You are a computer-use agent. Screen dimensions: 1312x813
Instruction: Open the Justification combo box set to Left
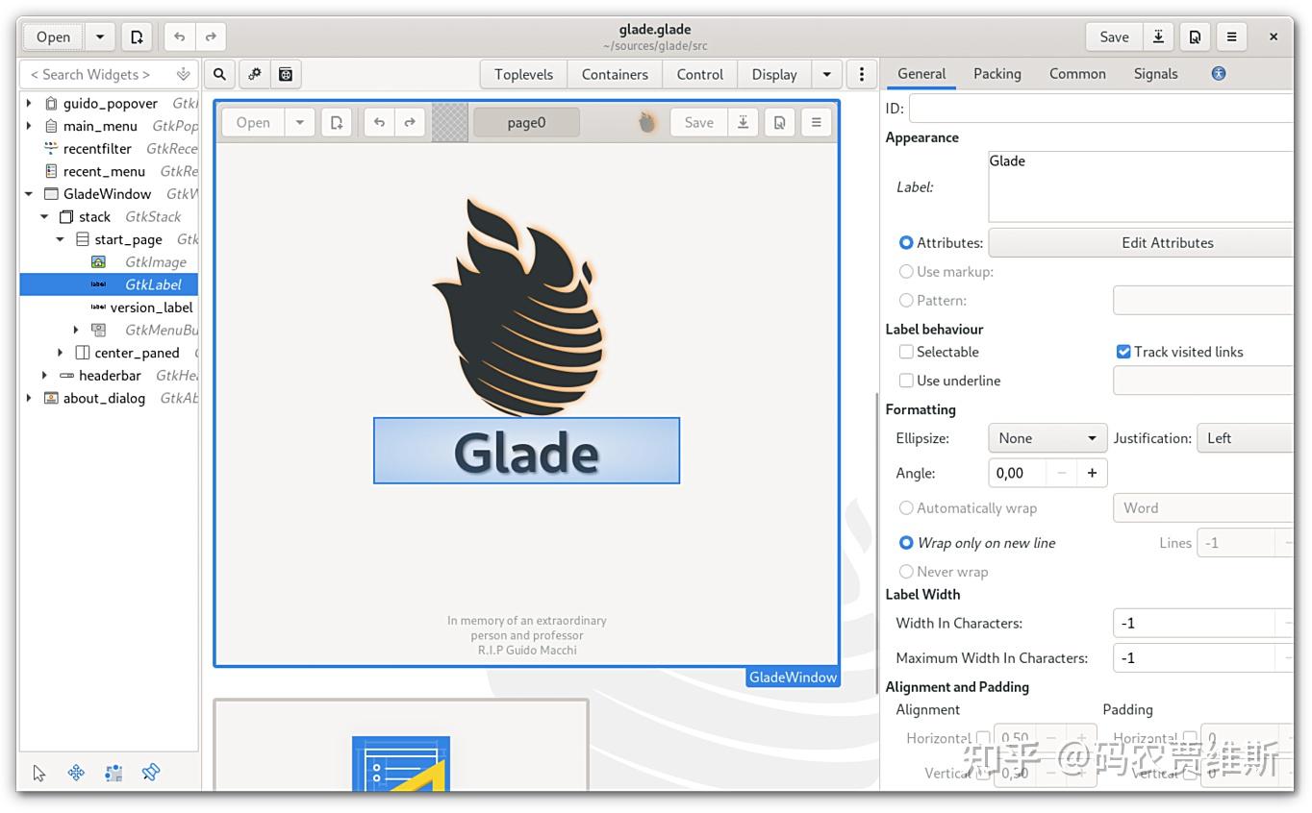click(1245, 438)
